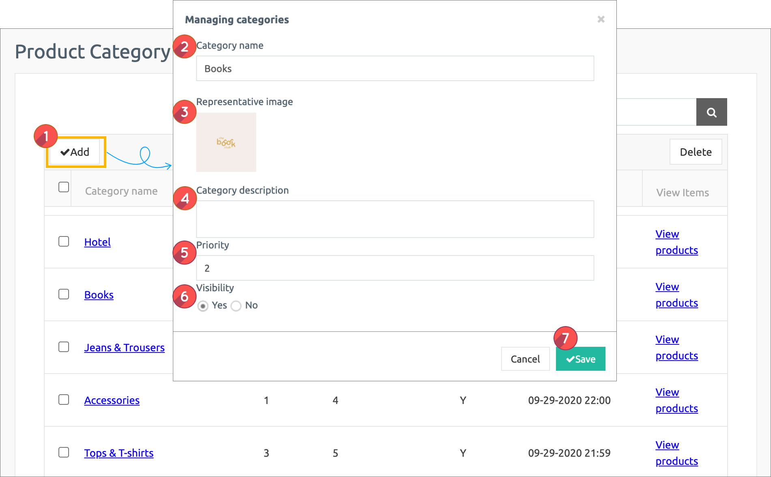Select the Yes visibility radio button

[203, 306]
